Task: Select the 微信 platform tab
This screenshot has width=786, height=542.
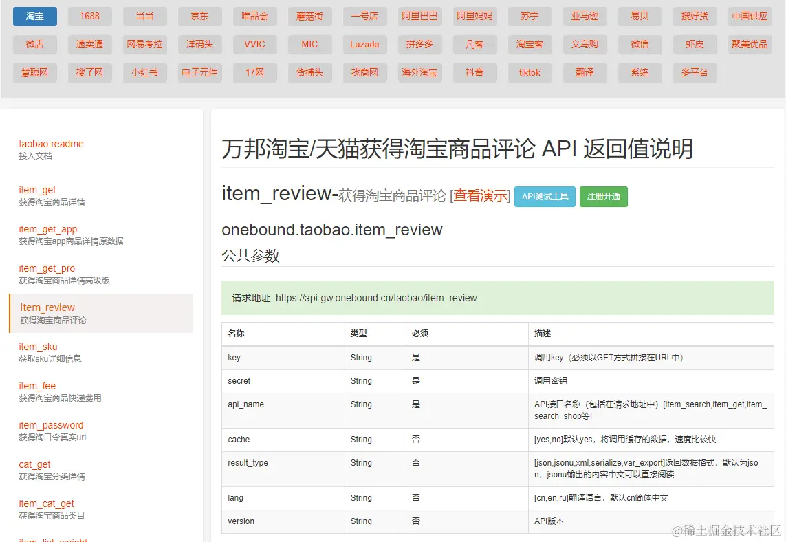Action: point(640,44)
